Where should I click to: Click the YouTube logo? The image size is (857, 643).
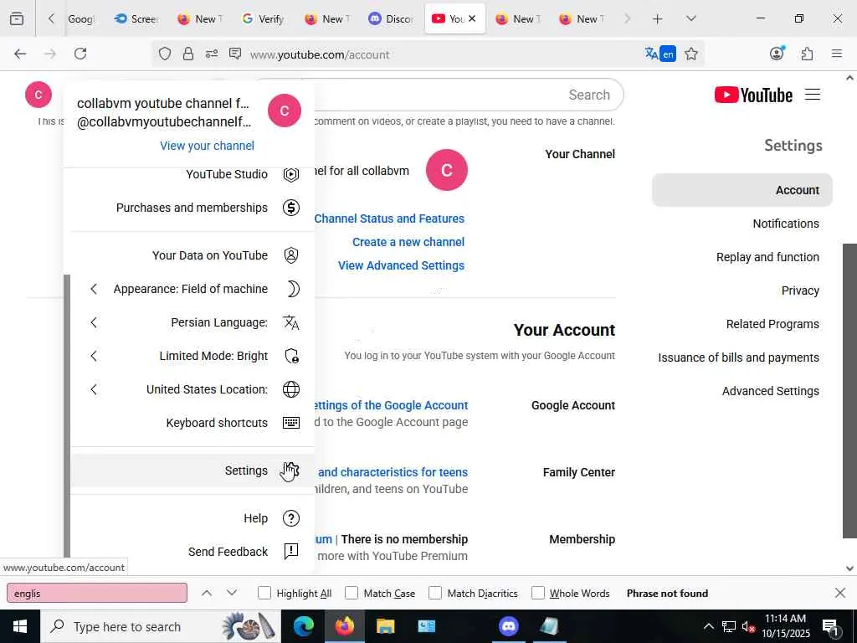pyautogui.click(x=753, y=95)
